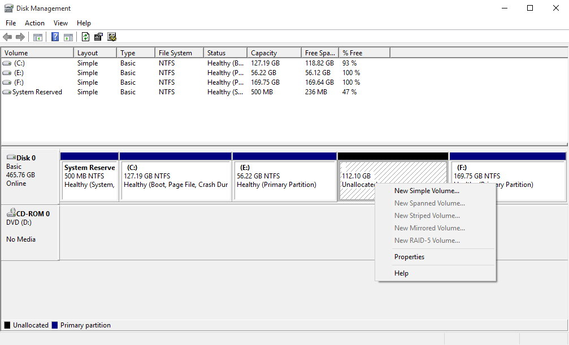Image resolution: width=569 pixels, height=345 pixels.
Task: Click the 169.75 GB capacity cell
Action: pyautogui.click(x=265, y=82)
